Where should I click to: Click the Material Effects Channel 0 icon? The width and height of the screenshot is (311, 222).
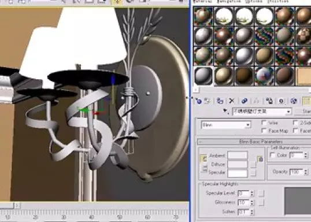coord(281,101)
